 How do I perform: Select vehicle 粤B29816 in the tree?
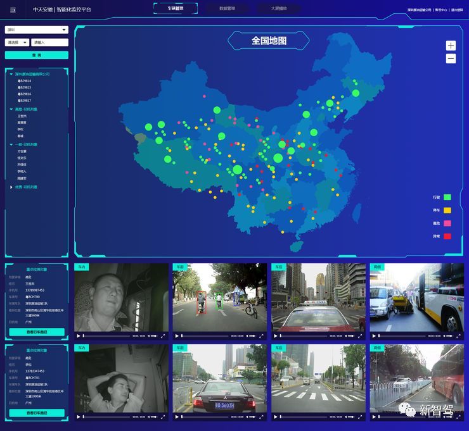click(x=25, y=94)
